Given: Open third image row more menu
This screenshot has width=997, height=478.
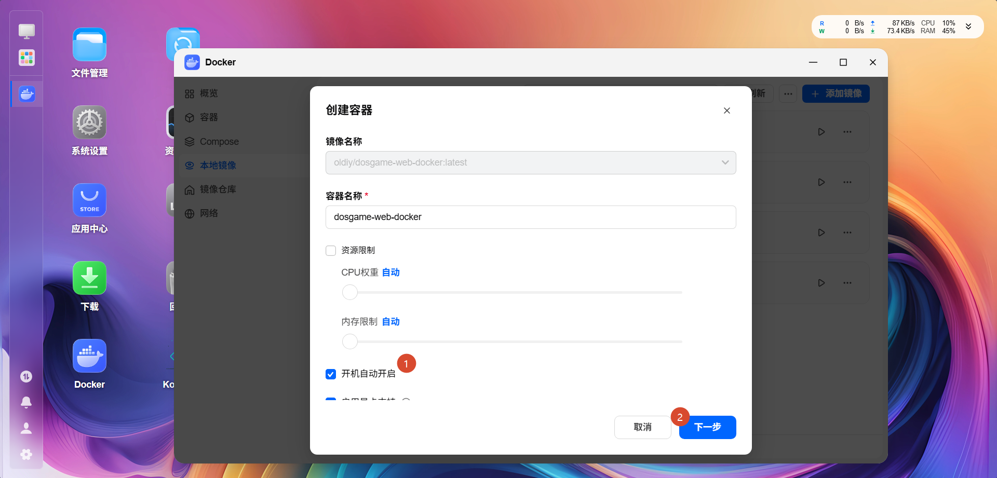Looking at the screenshot, I should coord(847,233).
